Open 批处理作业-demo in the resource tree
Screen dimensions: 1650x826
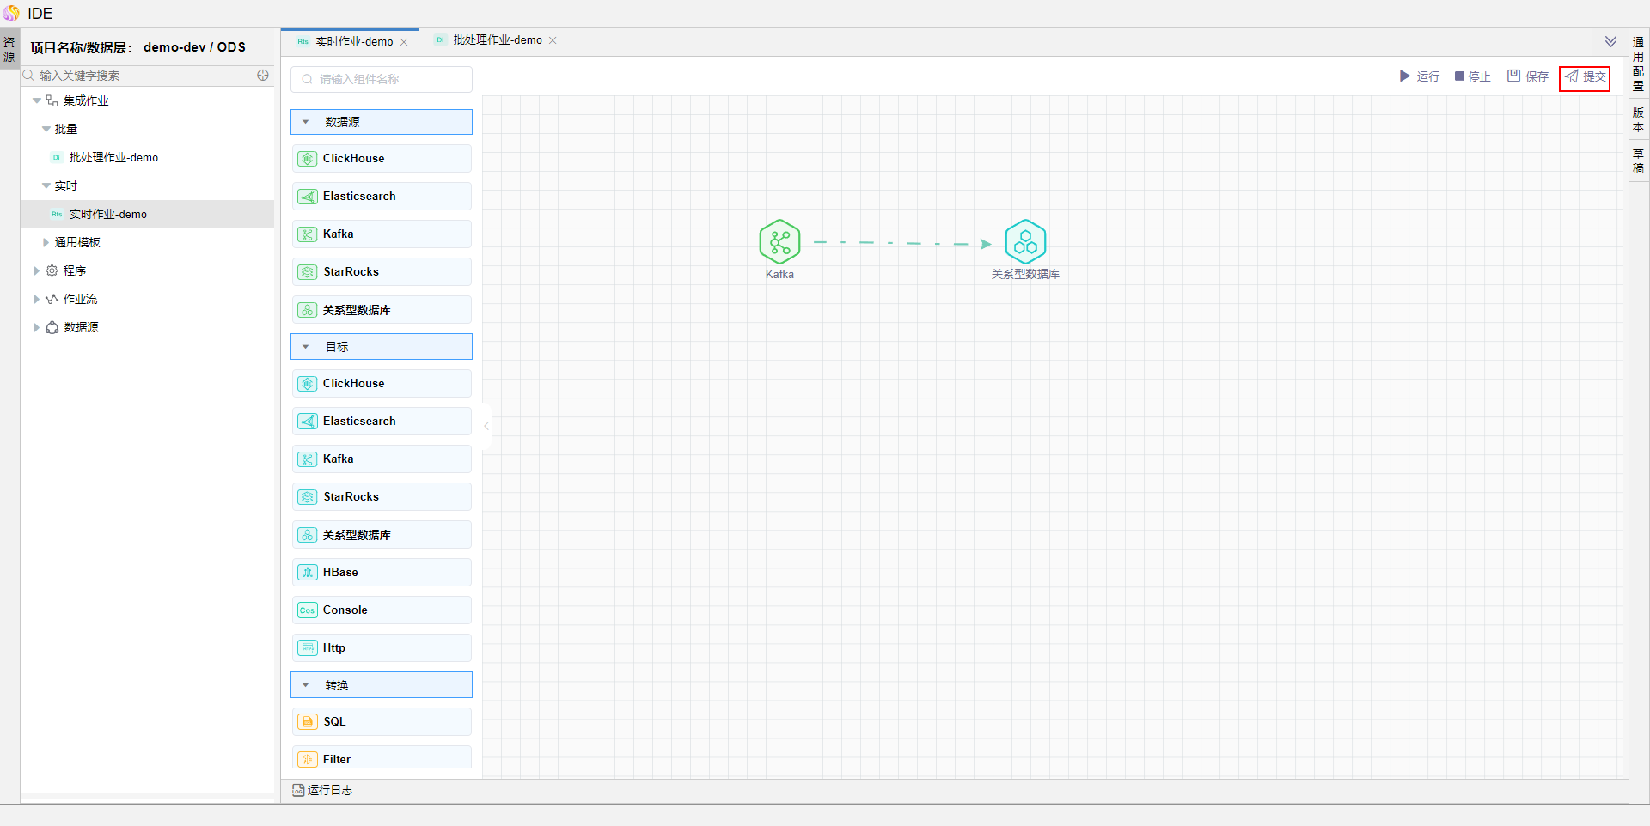point(113,158)
